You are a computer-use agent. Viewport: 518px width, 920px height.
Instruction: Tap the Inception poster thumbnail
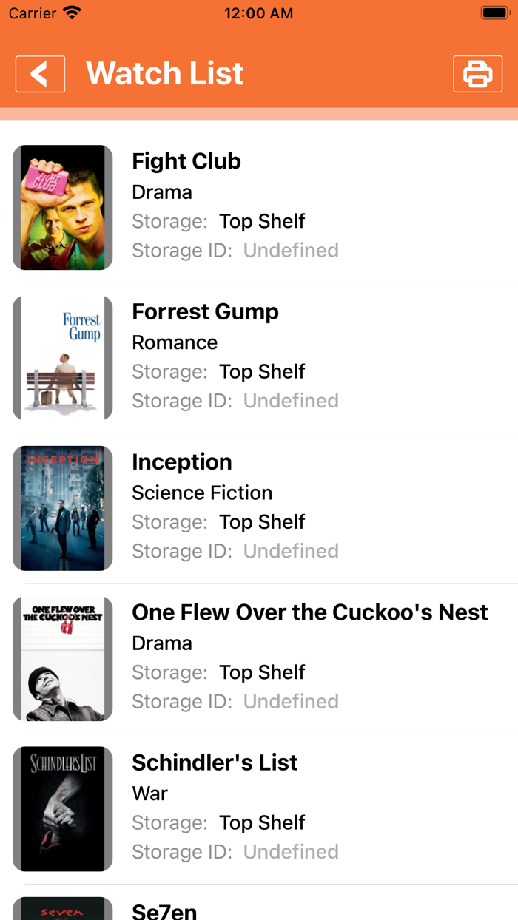[x=62, y=507]
